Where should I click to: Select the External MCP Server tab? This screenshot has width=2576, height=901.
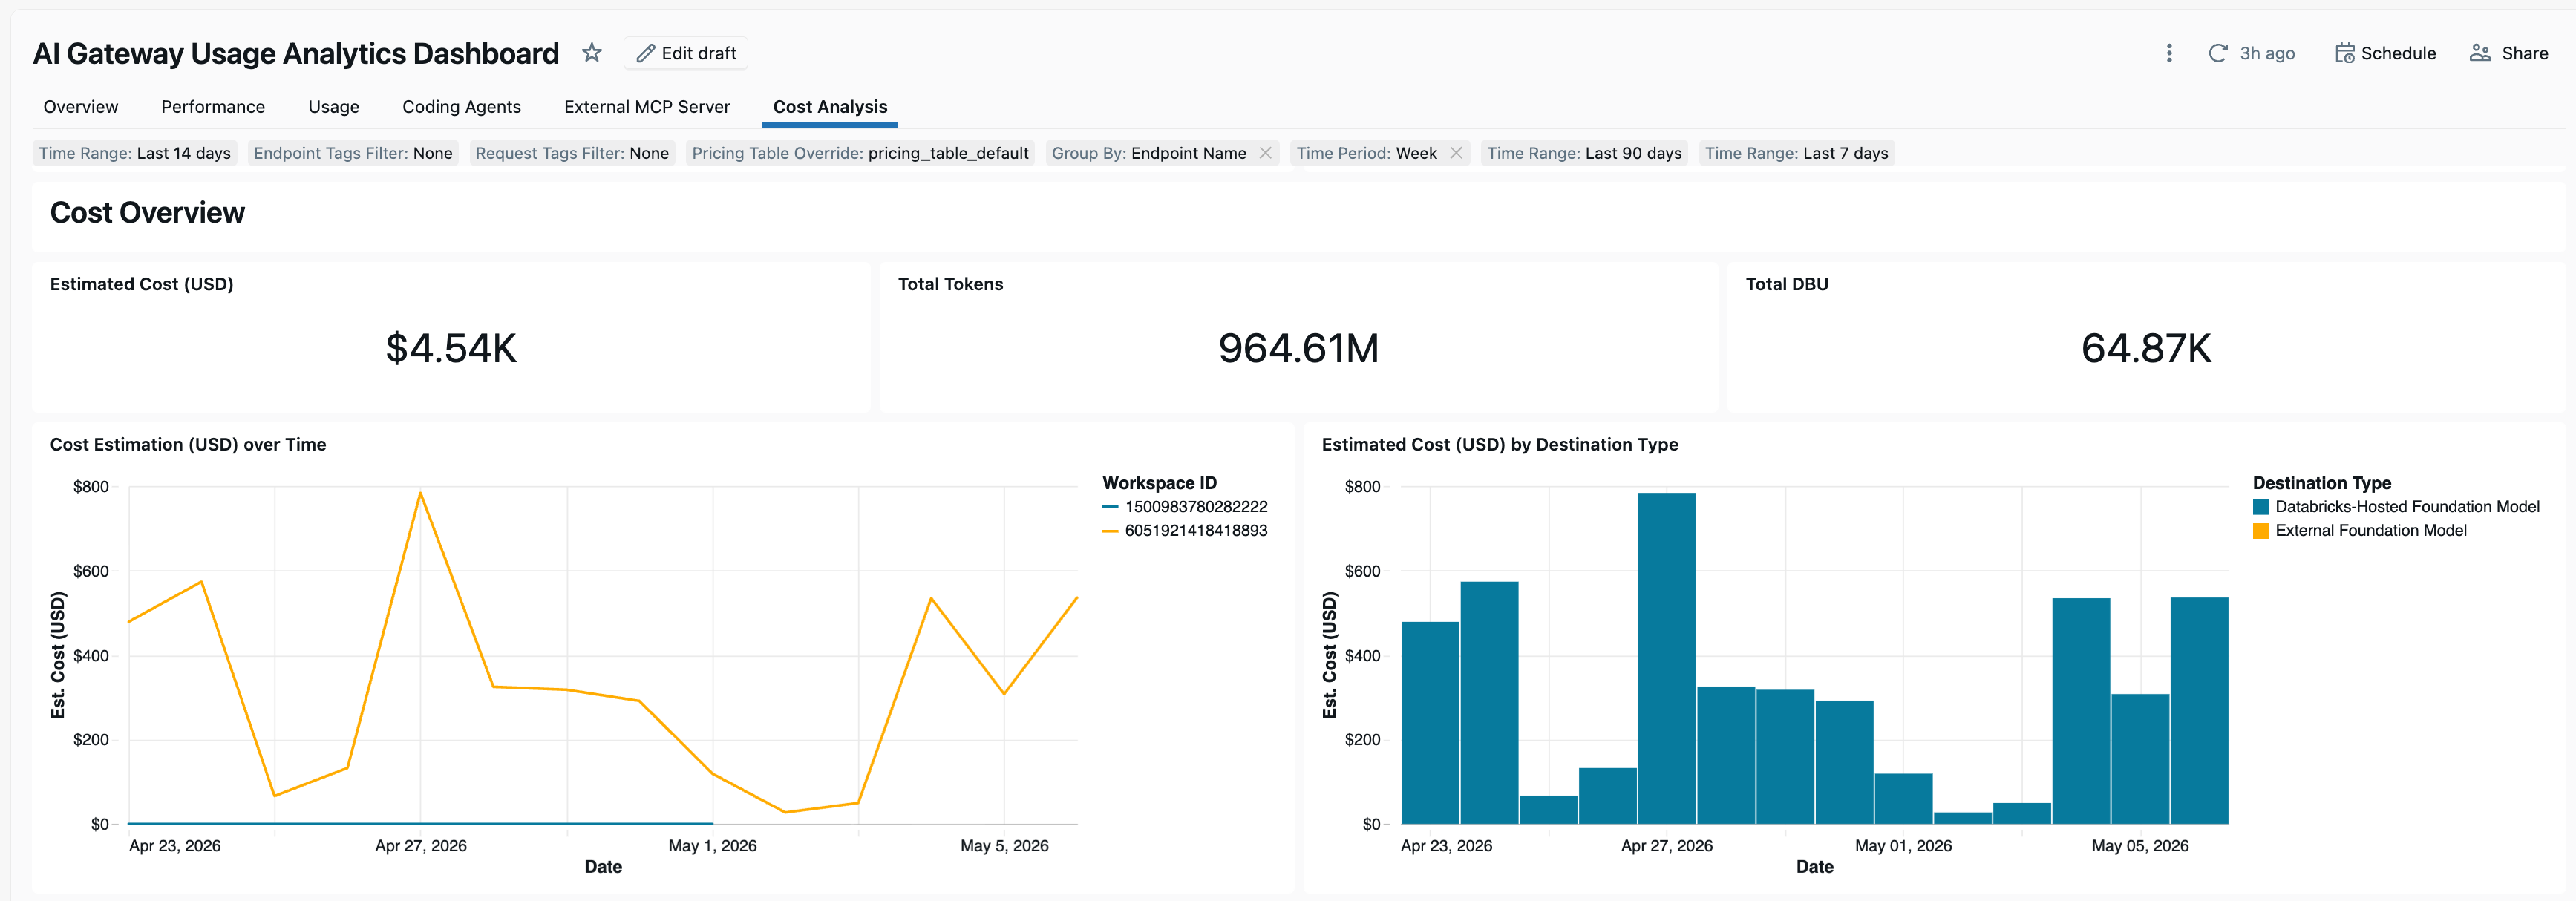pyautogui.click(x=646, y=107)
